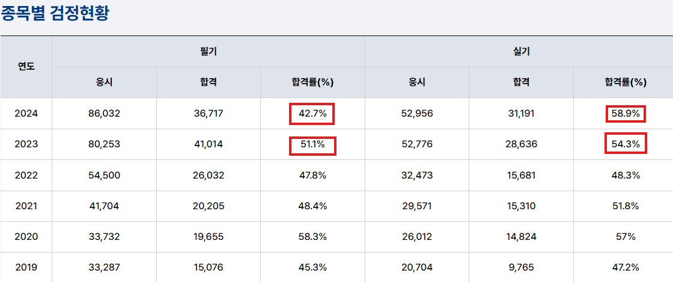
Task: Select the 57% practical pass rate
Action: point(626,237)
